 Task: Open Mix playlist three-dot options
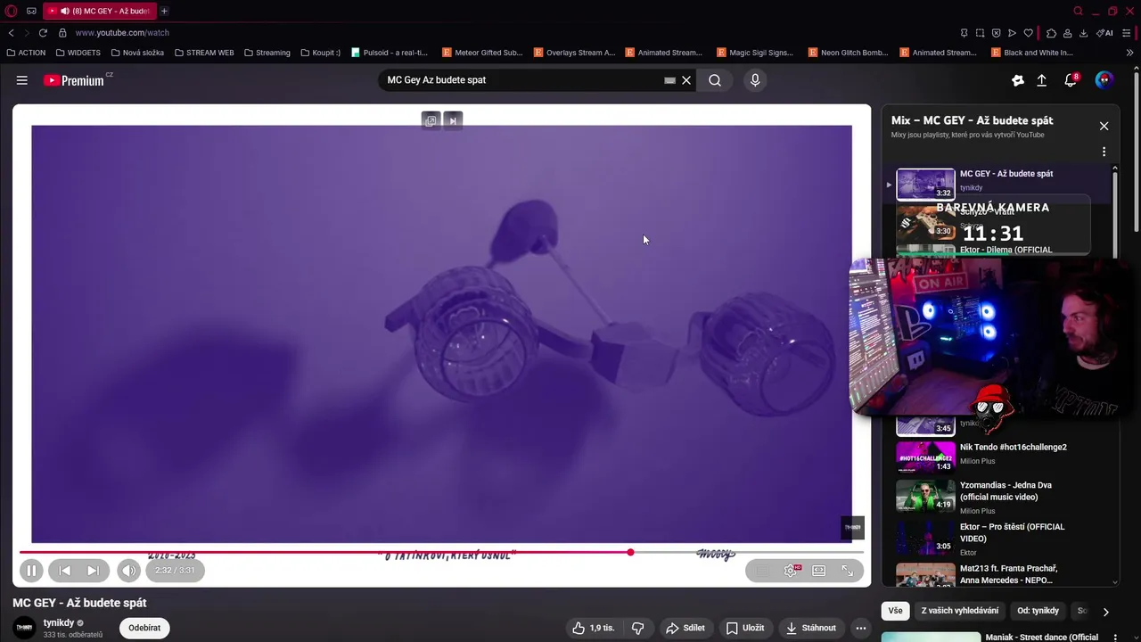(x=1104, y=152)
